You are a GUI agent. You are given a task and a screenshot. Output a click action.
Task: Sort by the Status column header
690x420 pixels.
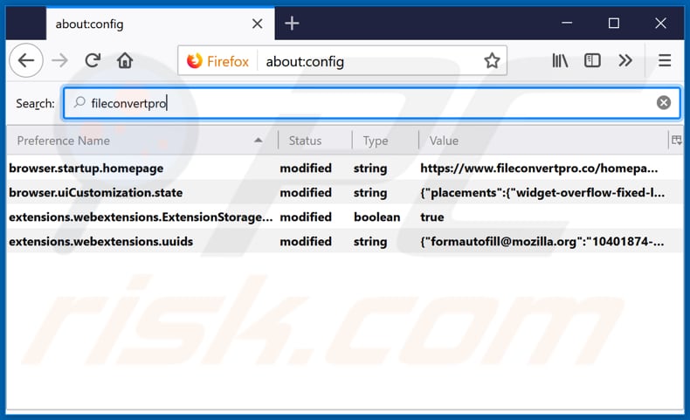(x=315, y=141)
